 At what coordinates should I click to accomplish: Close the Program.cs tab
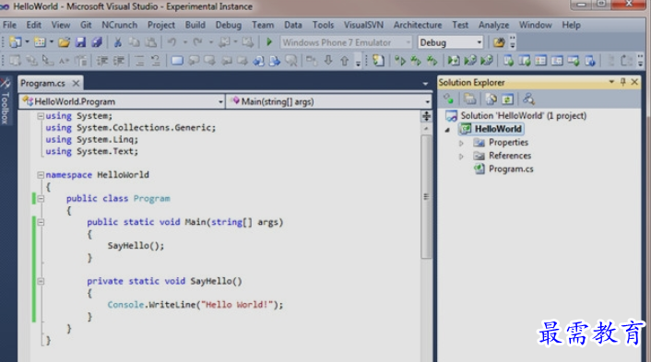(x=76, y=83)
